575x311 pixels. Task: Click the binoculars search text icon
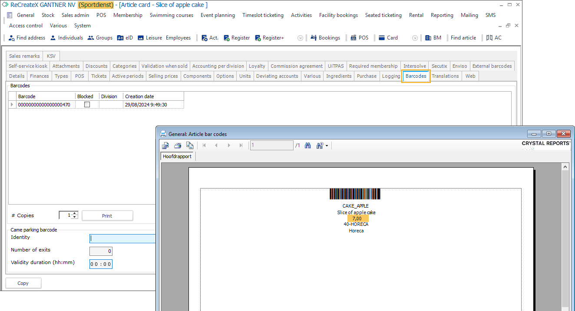[307, 146]
